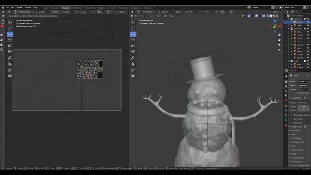311x175 pixels.
Task: Open the Tool properties tab icon
Action: (x=286, y=76)
